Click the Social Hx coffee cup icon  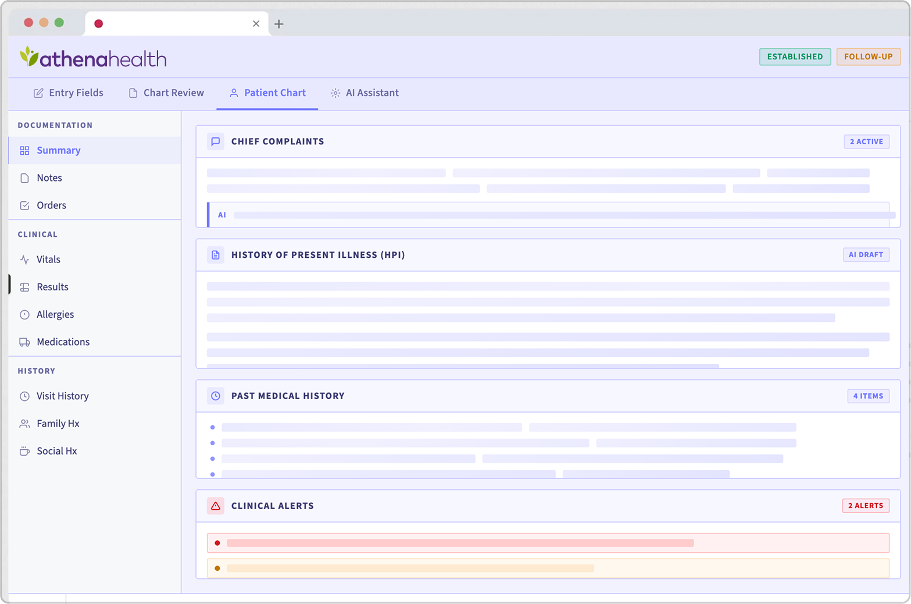point(24,451)
